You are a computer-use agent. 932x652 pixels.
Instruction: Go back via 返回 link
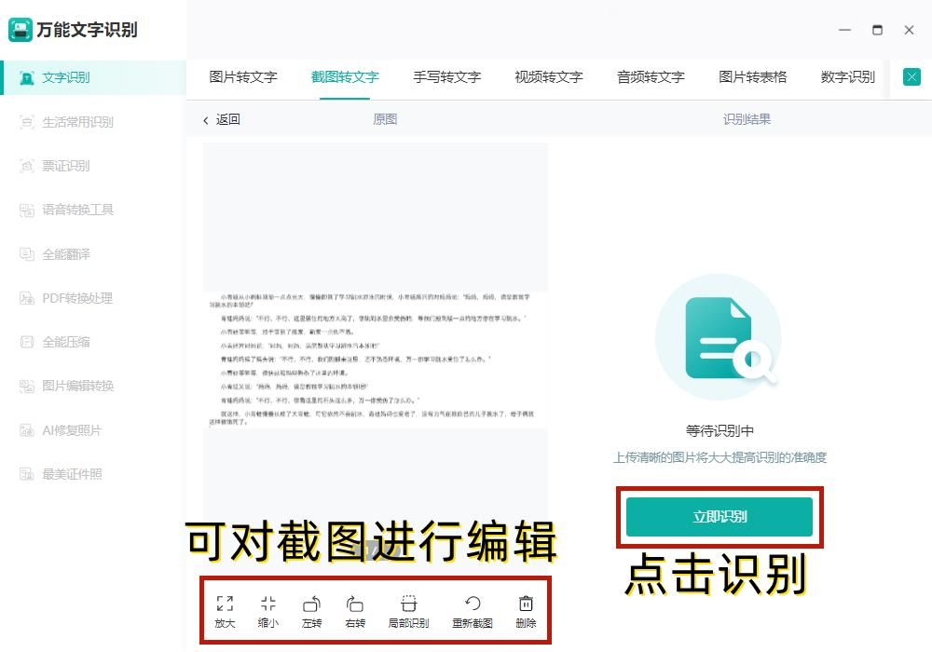coord(227,120)
